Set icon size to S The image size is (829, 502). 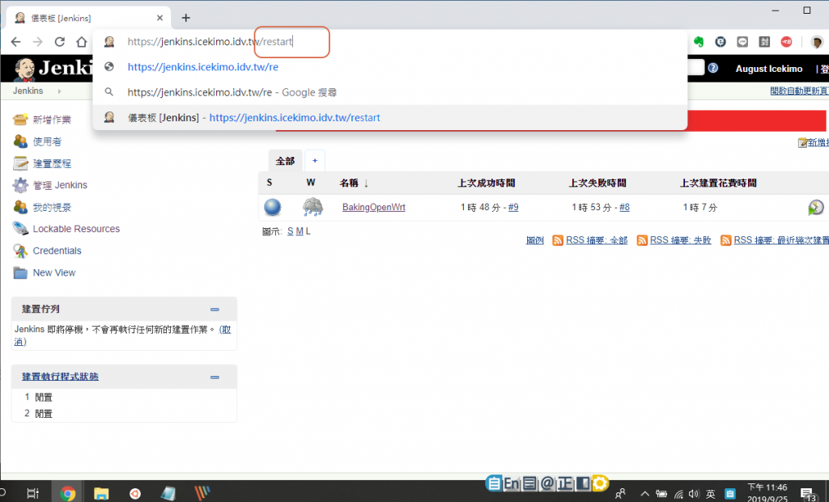(291, 232)
